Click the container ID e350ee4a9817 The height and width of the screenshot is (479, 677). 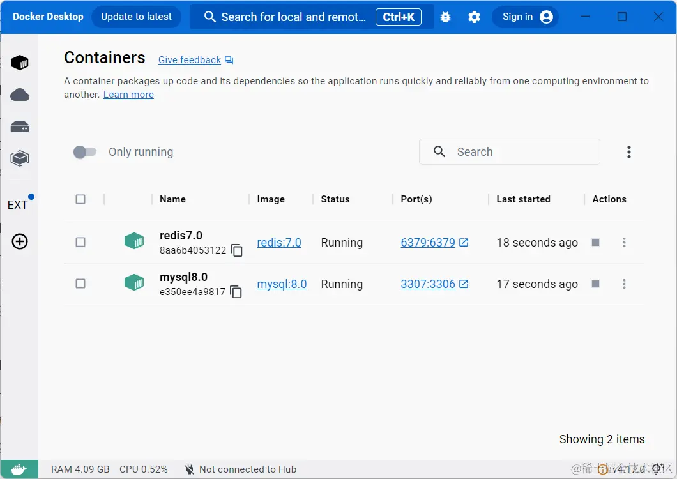192,291
